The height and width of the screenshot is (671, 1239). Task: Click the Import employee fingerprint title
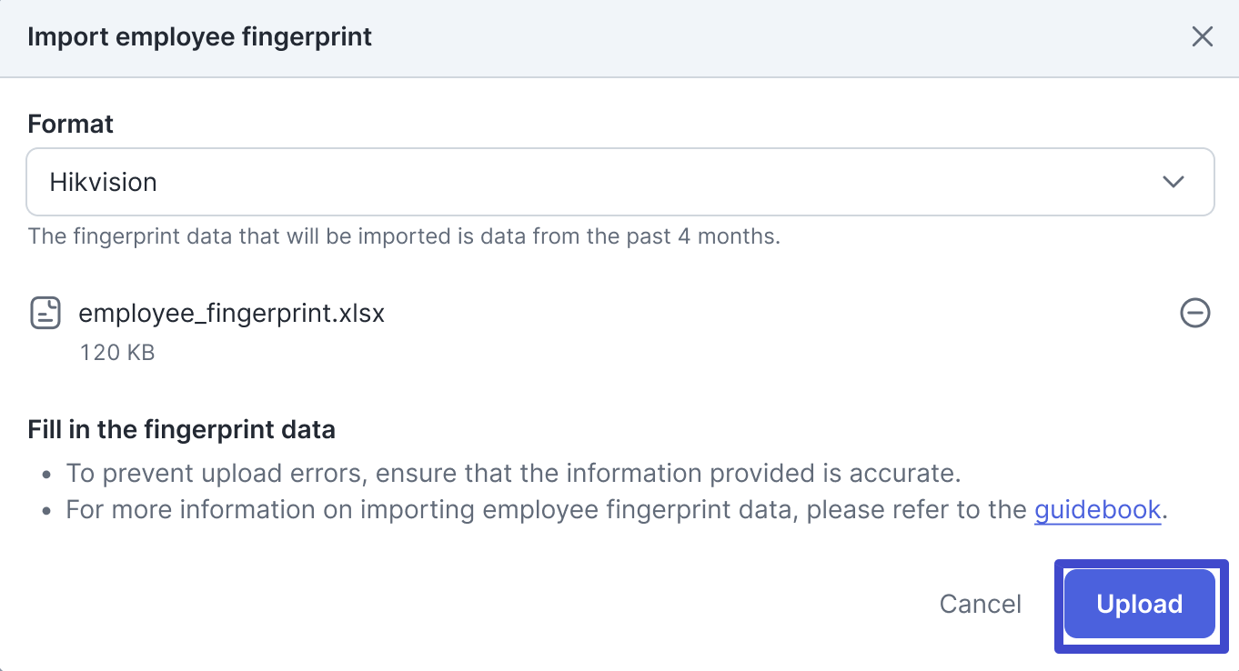200,37
